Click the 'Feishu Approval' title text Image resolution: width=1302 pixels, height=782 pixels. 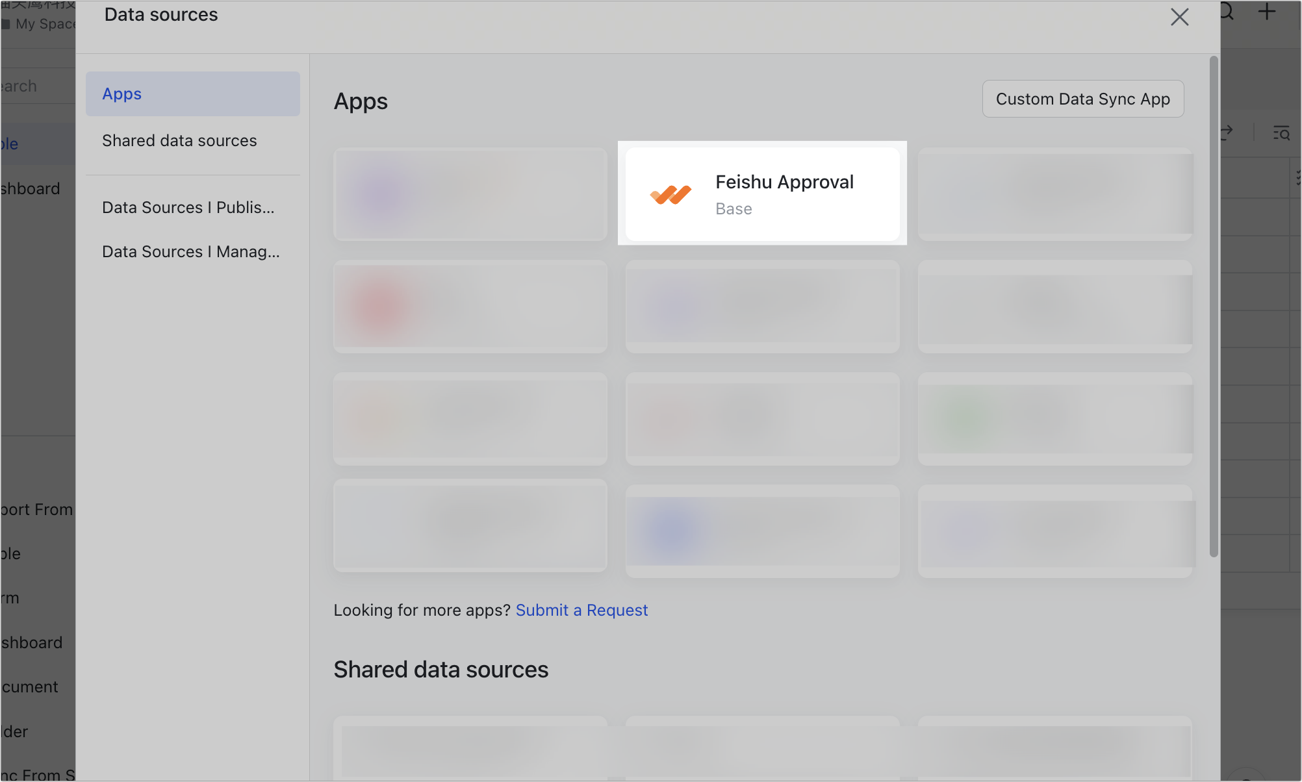click(x=784, y=183)
